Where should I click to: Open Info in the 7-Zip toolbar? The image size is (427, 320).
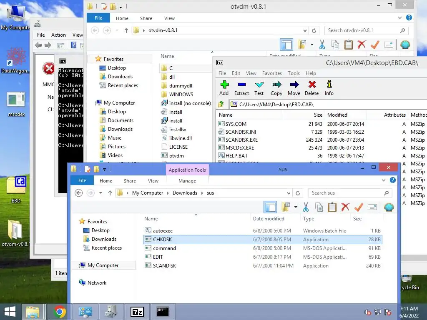[329, 88]
